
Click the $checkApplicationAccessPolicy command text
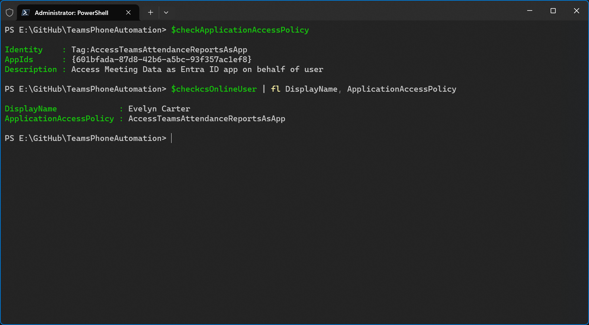[240, 30]
